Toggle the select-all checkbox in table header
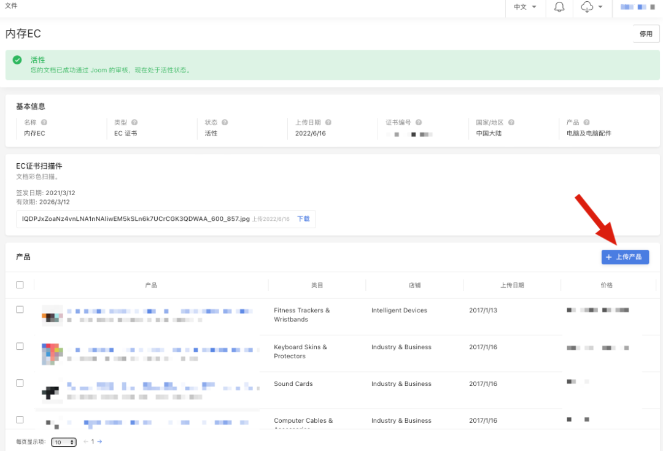The image size is (663, 451). tap(20, 285)
